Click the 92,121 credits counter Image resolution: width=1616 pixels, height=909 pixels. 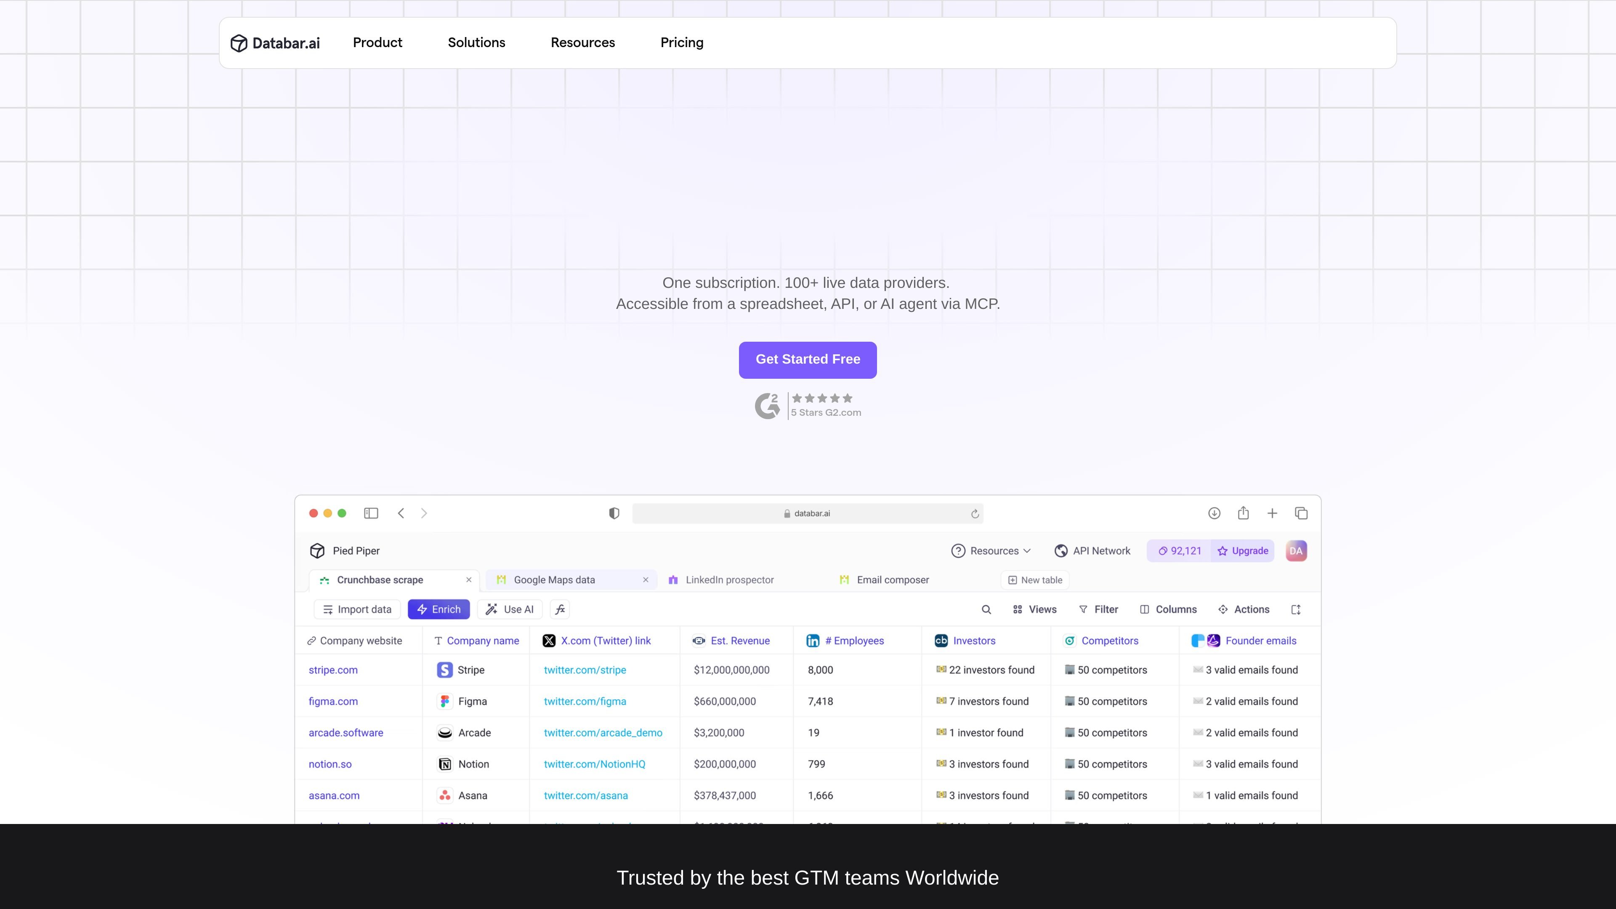[1179, 551]
